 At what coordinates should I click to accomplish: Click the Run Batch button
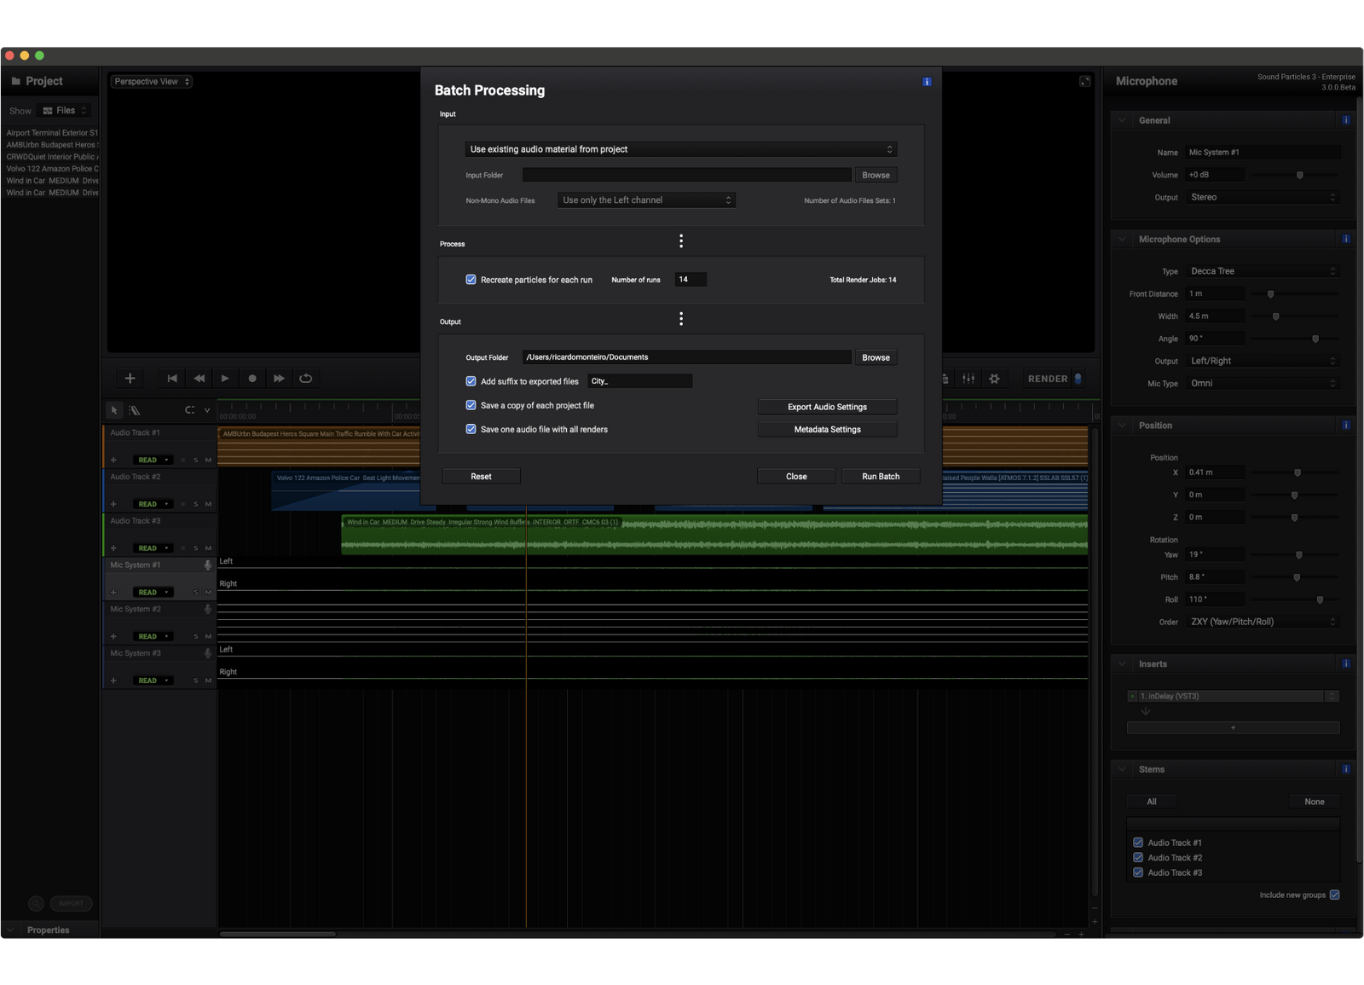click(x=880, y=477)
